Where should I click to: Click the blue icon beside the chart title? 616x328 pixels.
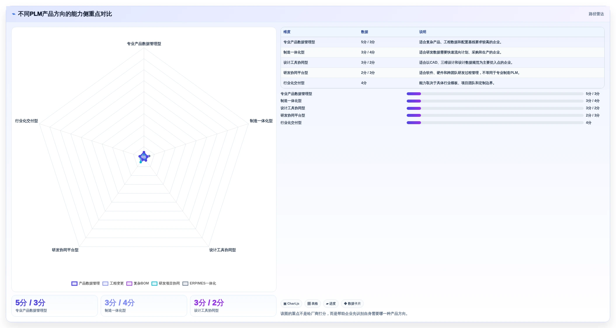pos(14,14)
